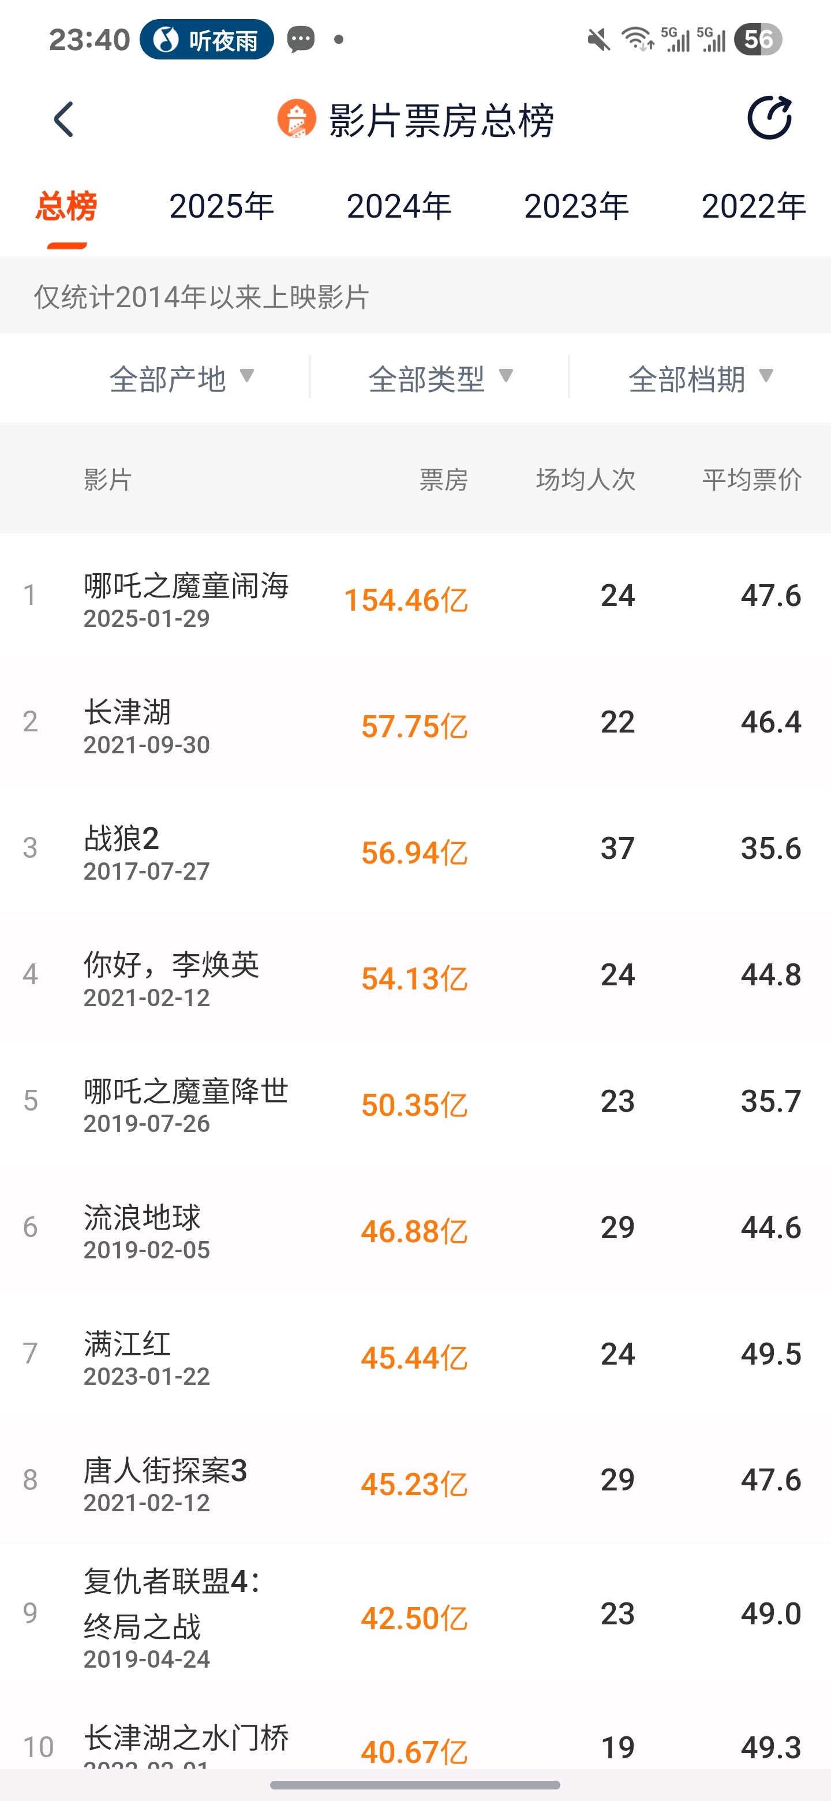Select the 总榜 overall ranking tab
The height and width of the screenshot is (1801, 831).
(66, 206)
